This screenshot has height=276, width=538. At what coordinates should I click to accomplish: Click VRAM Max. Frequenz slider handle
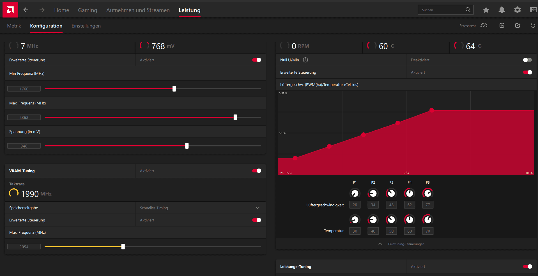(123, 247)
